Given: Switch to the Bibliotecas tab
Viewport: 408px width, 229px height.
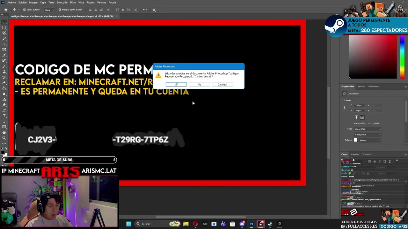Looking at the screenshot, I should (x=374, y=86).
